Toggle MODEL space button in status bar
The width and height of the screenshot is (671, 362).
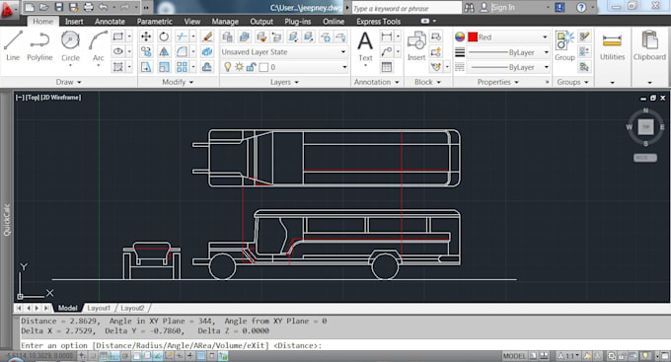(514, 356)
